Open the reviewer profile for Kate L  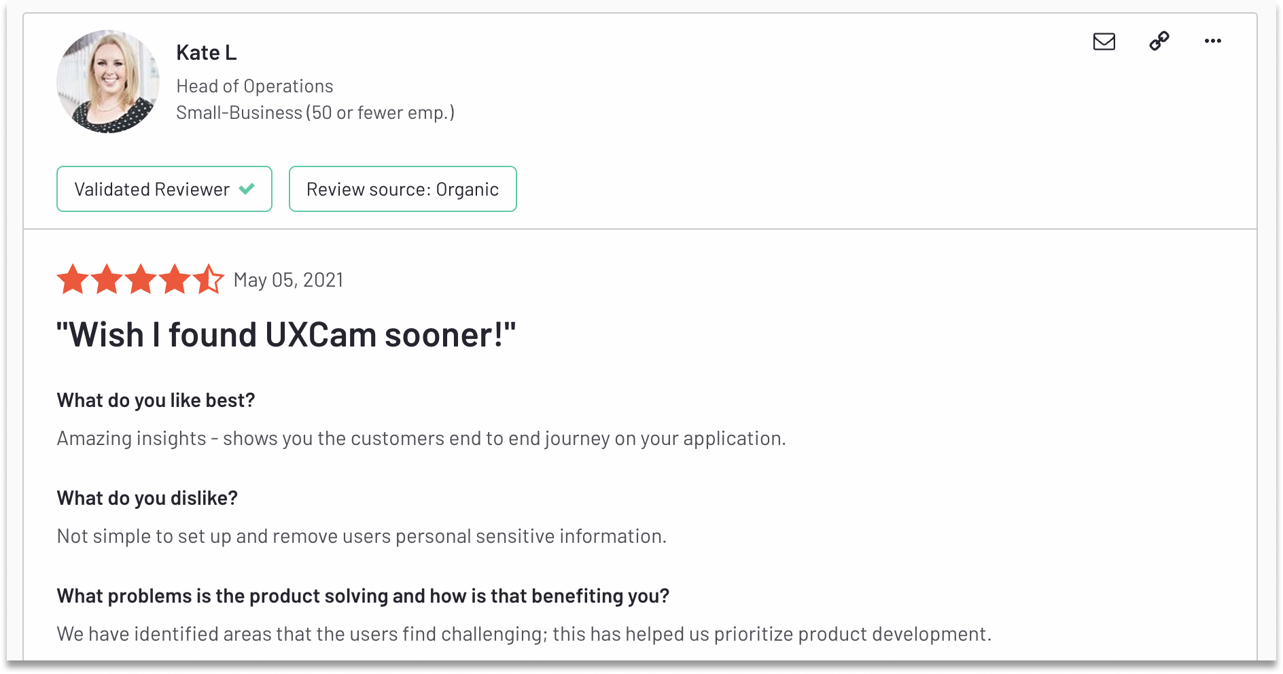pyautogui.click(x=206, y=52)
